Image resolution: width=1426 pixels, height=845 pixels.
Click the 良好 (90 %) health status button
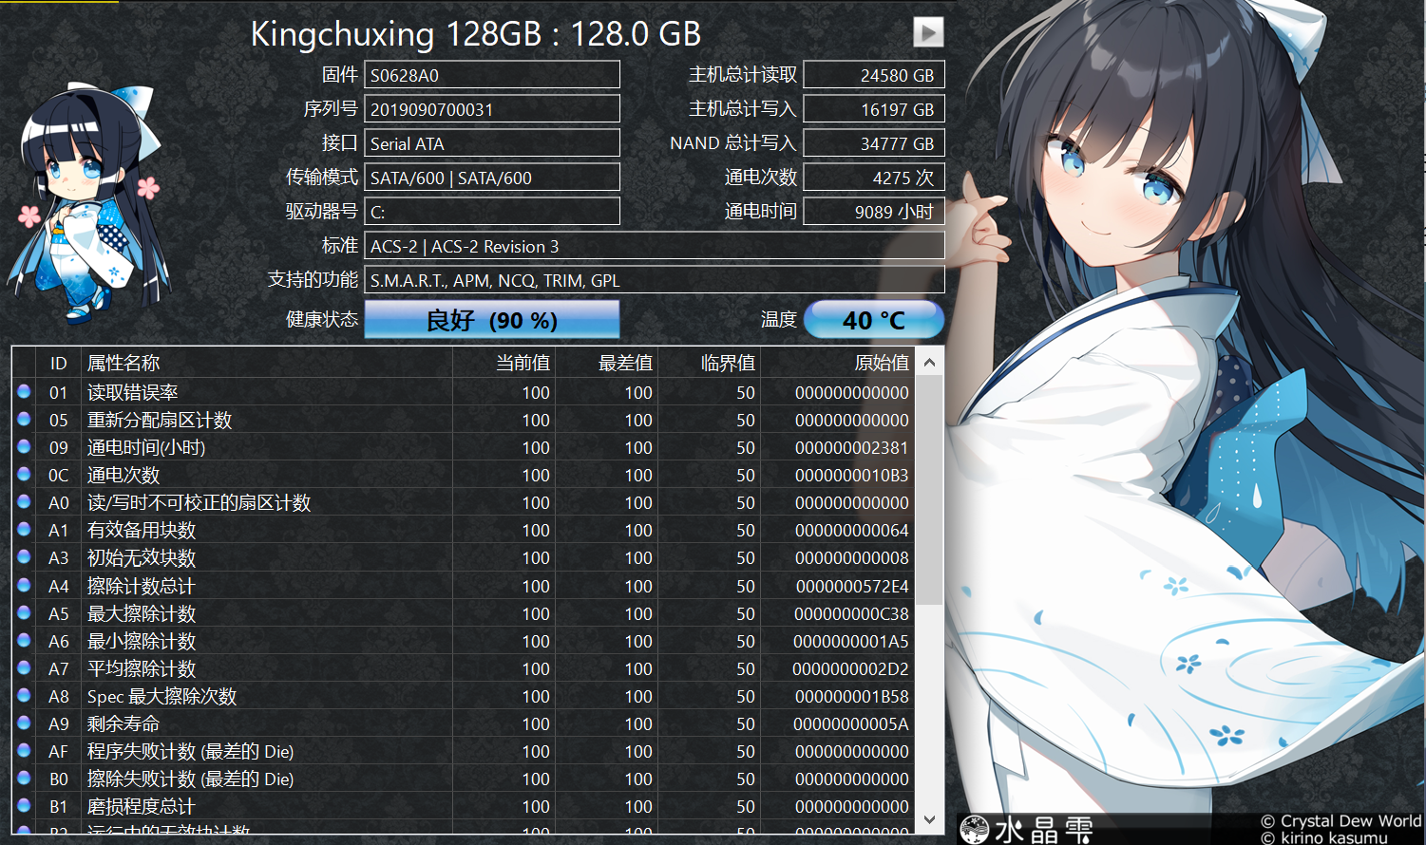pyautogui.click(x=491, y=320)
